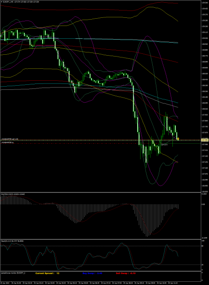Click the chart symbol dropdown triangle top-left

click(2, 2)
